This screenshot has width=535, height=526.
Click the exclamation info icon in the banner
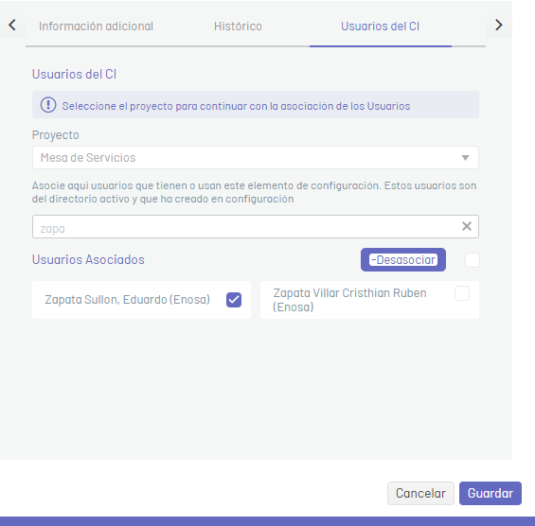(48, 105)
